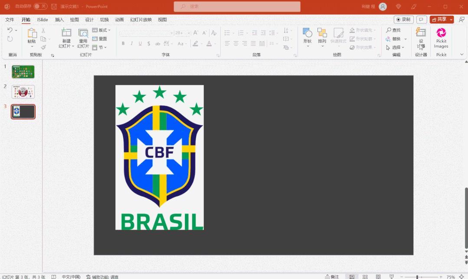
Task: Click the Undo arrow icon
Action: tap(10, 30)
